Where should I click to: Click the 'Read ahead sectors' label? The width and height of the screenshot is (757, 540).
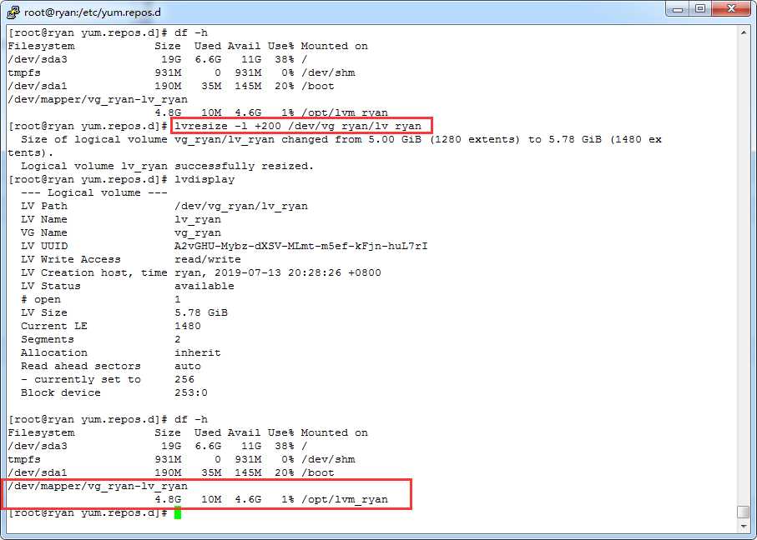pos(81,366)
